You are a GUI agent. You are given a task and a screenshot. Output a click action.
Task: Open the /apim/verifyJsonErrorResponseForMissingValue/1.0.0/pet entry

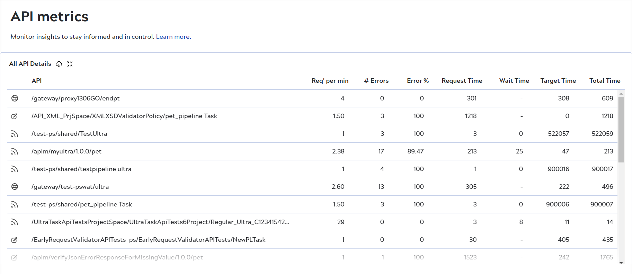pyautogui.click(x=117, y=257)
